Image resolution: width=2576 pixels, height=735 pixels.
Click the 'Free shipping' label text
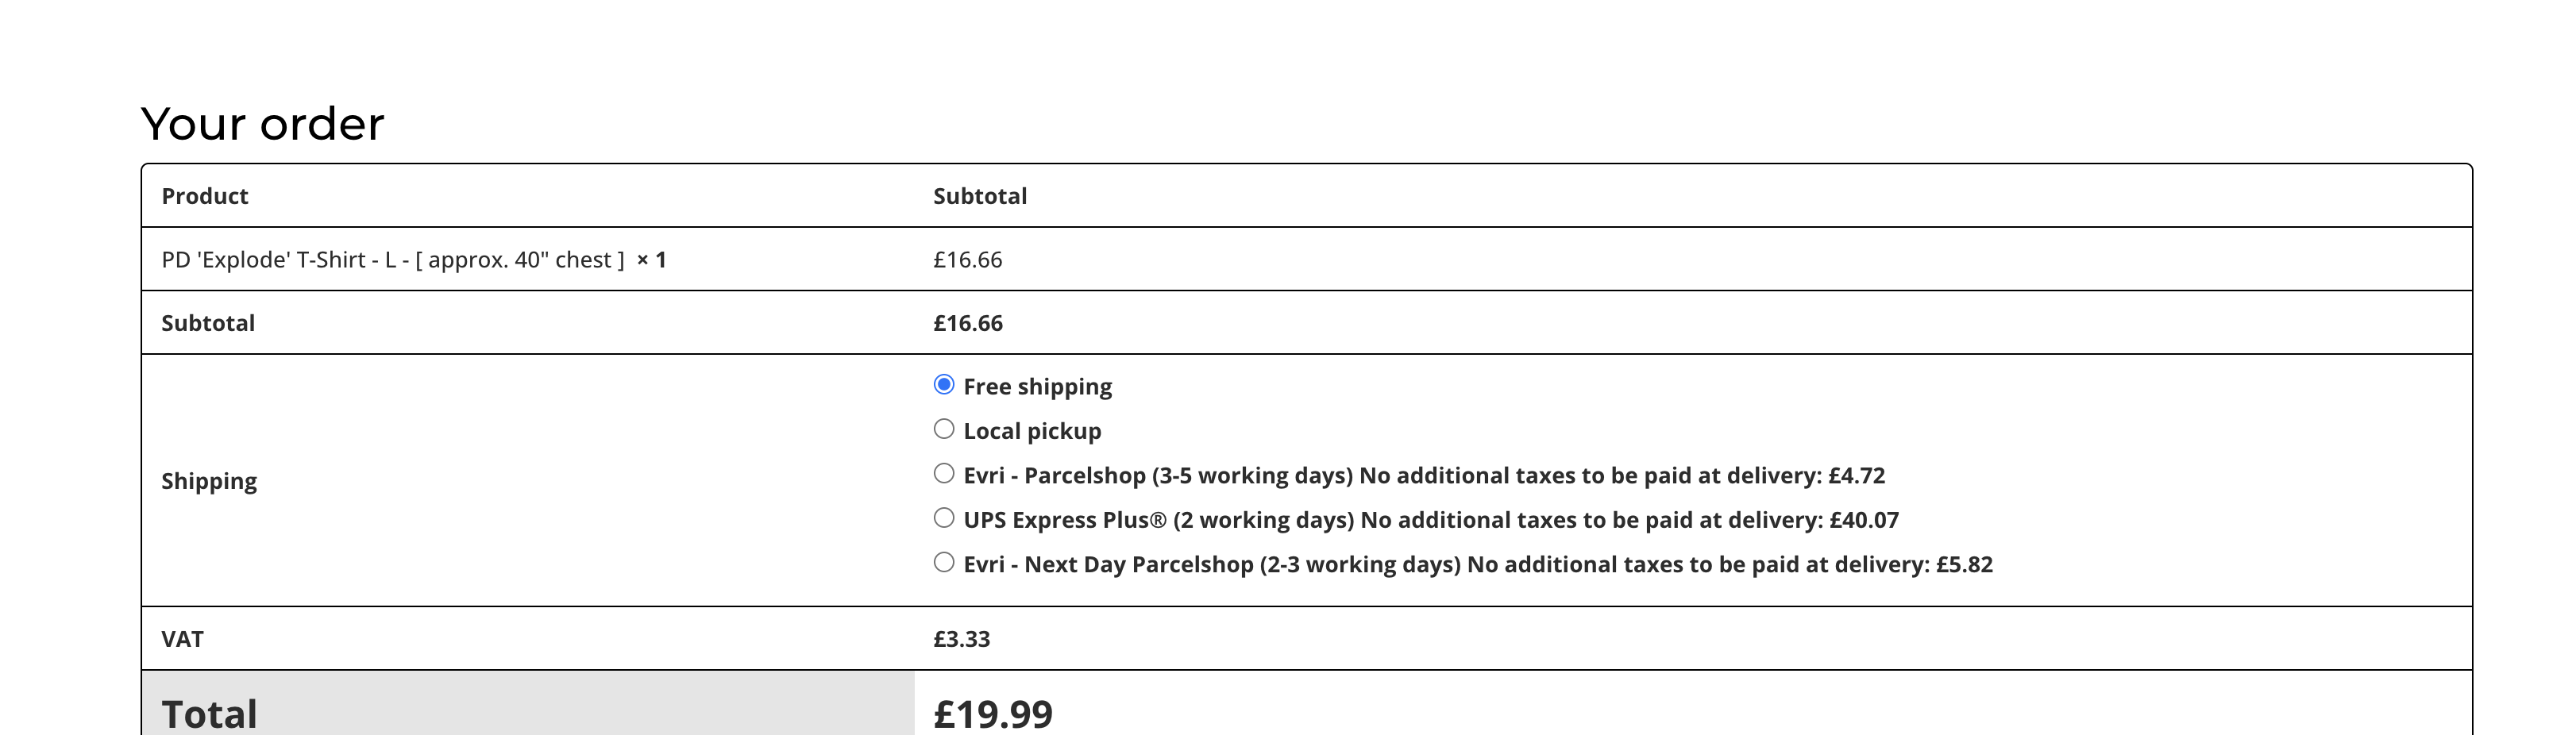[1037, 387]
